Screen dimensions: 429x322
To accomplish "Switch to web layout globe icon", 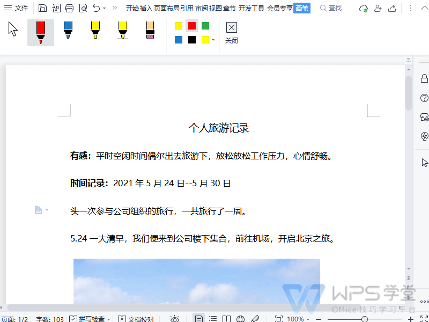I will tap(240, 319).
